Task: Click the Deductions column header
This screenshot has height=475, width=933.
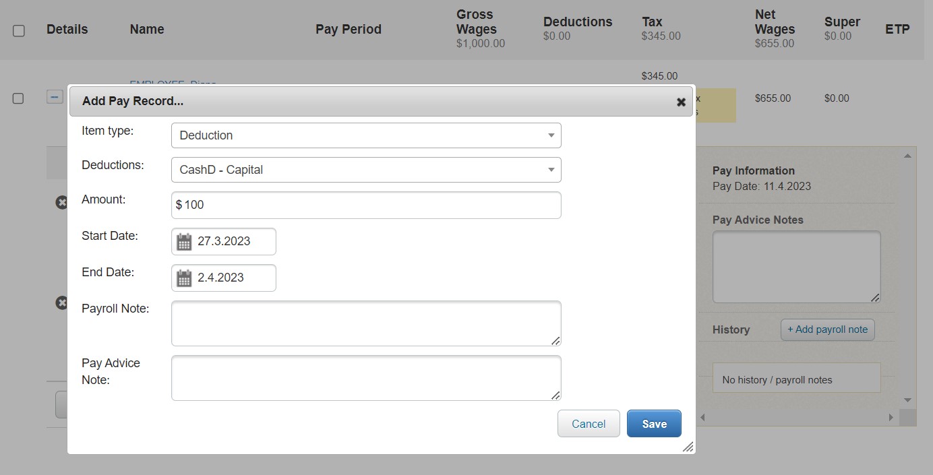Action: [x=578, y=22]
